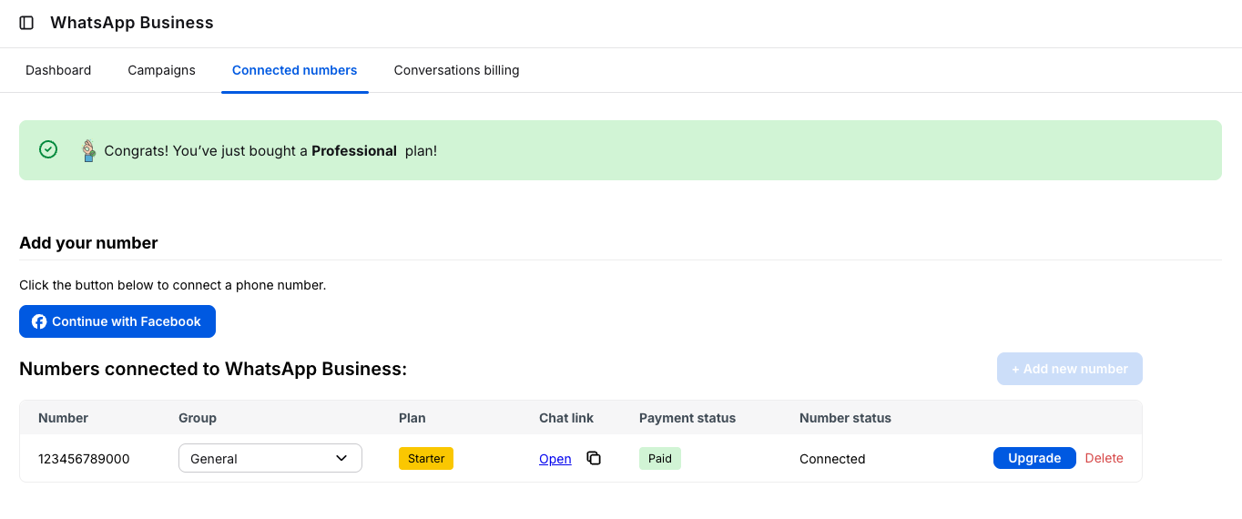
Task: Click the Facebook logo to continue
Action: click(x=39, y=321)
